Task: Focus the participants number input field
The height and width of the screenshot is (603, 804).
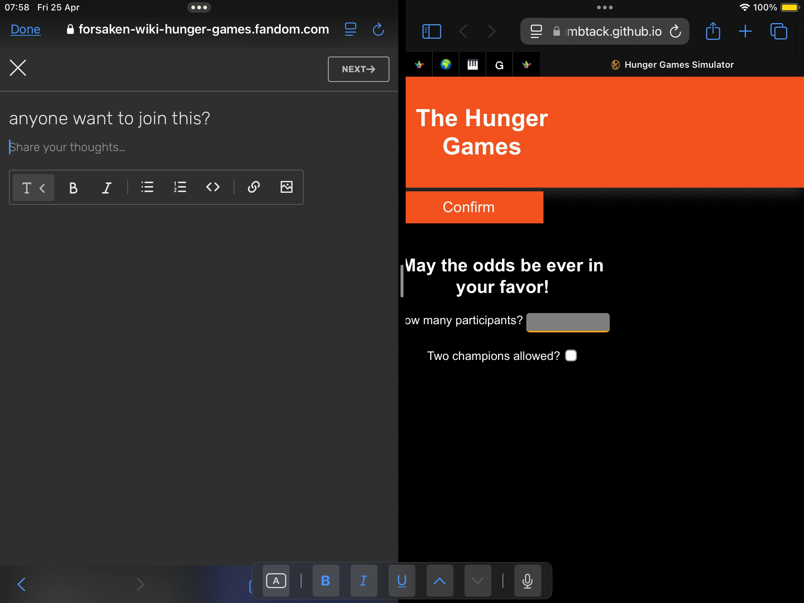Action: tap(568, 322)
